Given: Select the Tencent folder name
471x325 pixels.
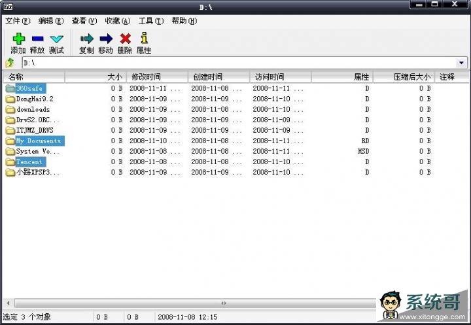Looking at the screenshot, I should tap(30, 162).
